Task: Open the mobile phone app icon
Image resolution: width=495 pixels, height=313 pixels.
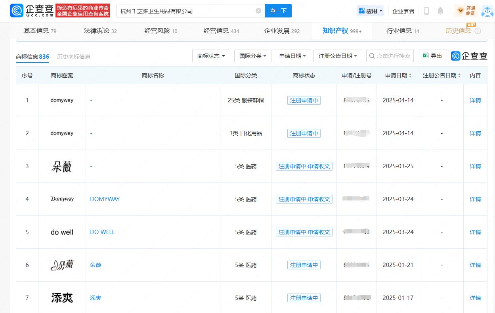Action: [x=426, y=11]
